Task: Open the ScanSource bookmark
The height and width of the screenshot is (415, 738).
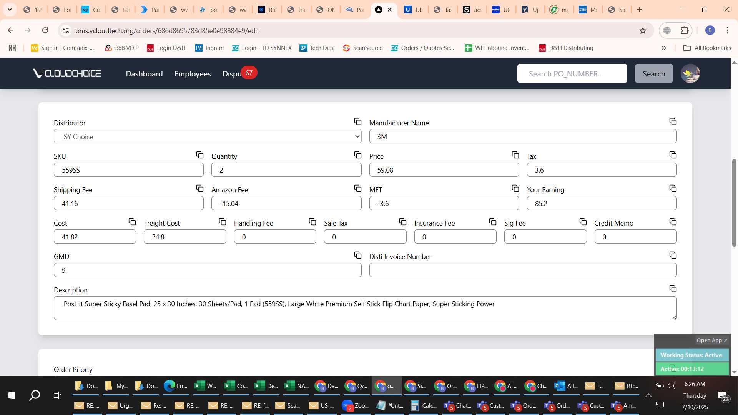Action: (363, 48)
